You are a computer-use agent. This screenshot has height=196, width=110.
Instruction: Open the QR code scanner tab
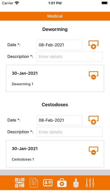[x=20, y=183]
